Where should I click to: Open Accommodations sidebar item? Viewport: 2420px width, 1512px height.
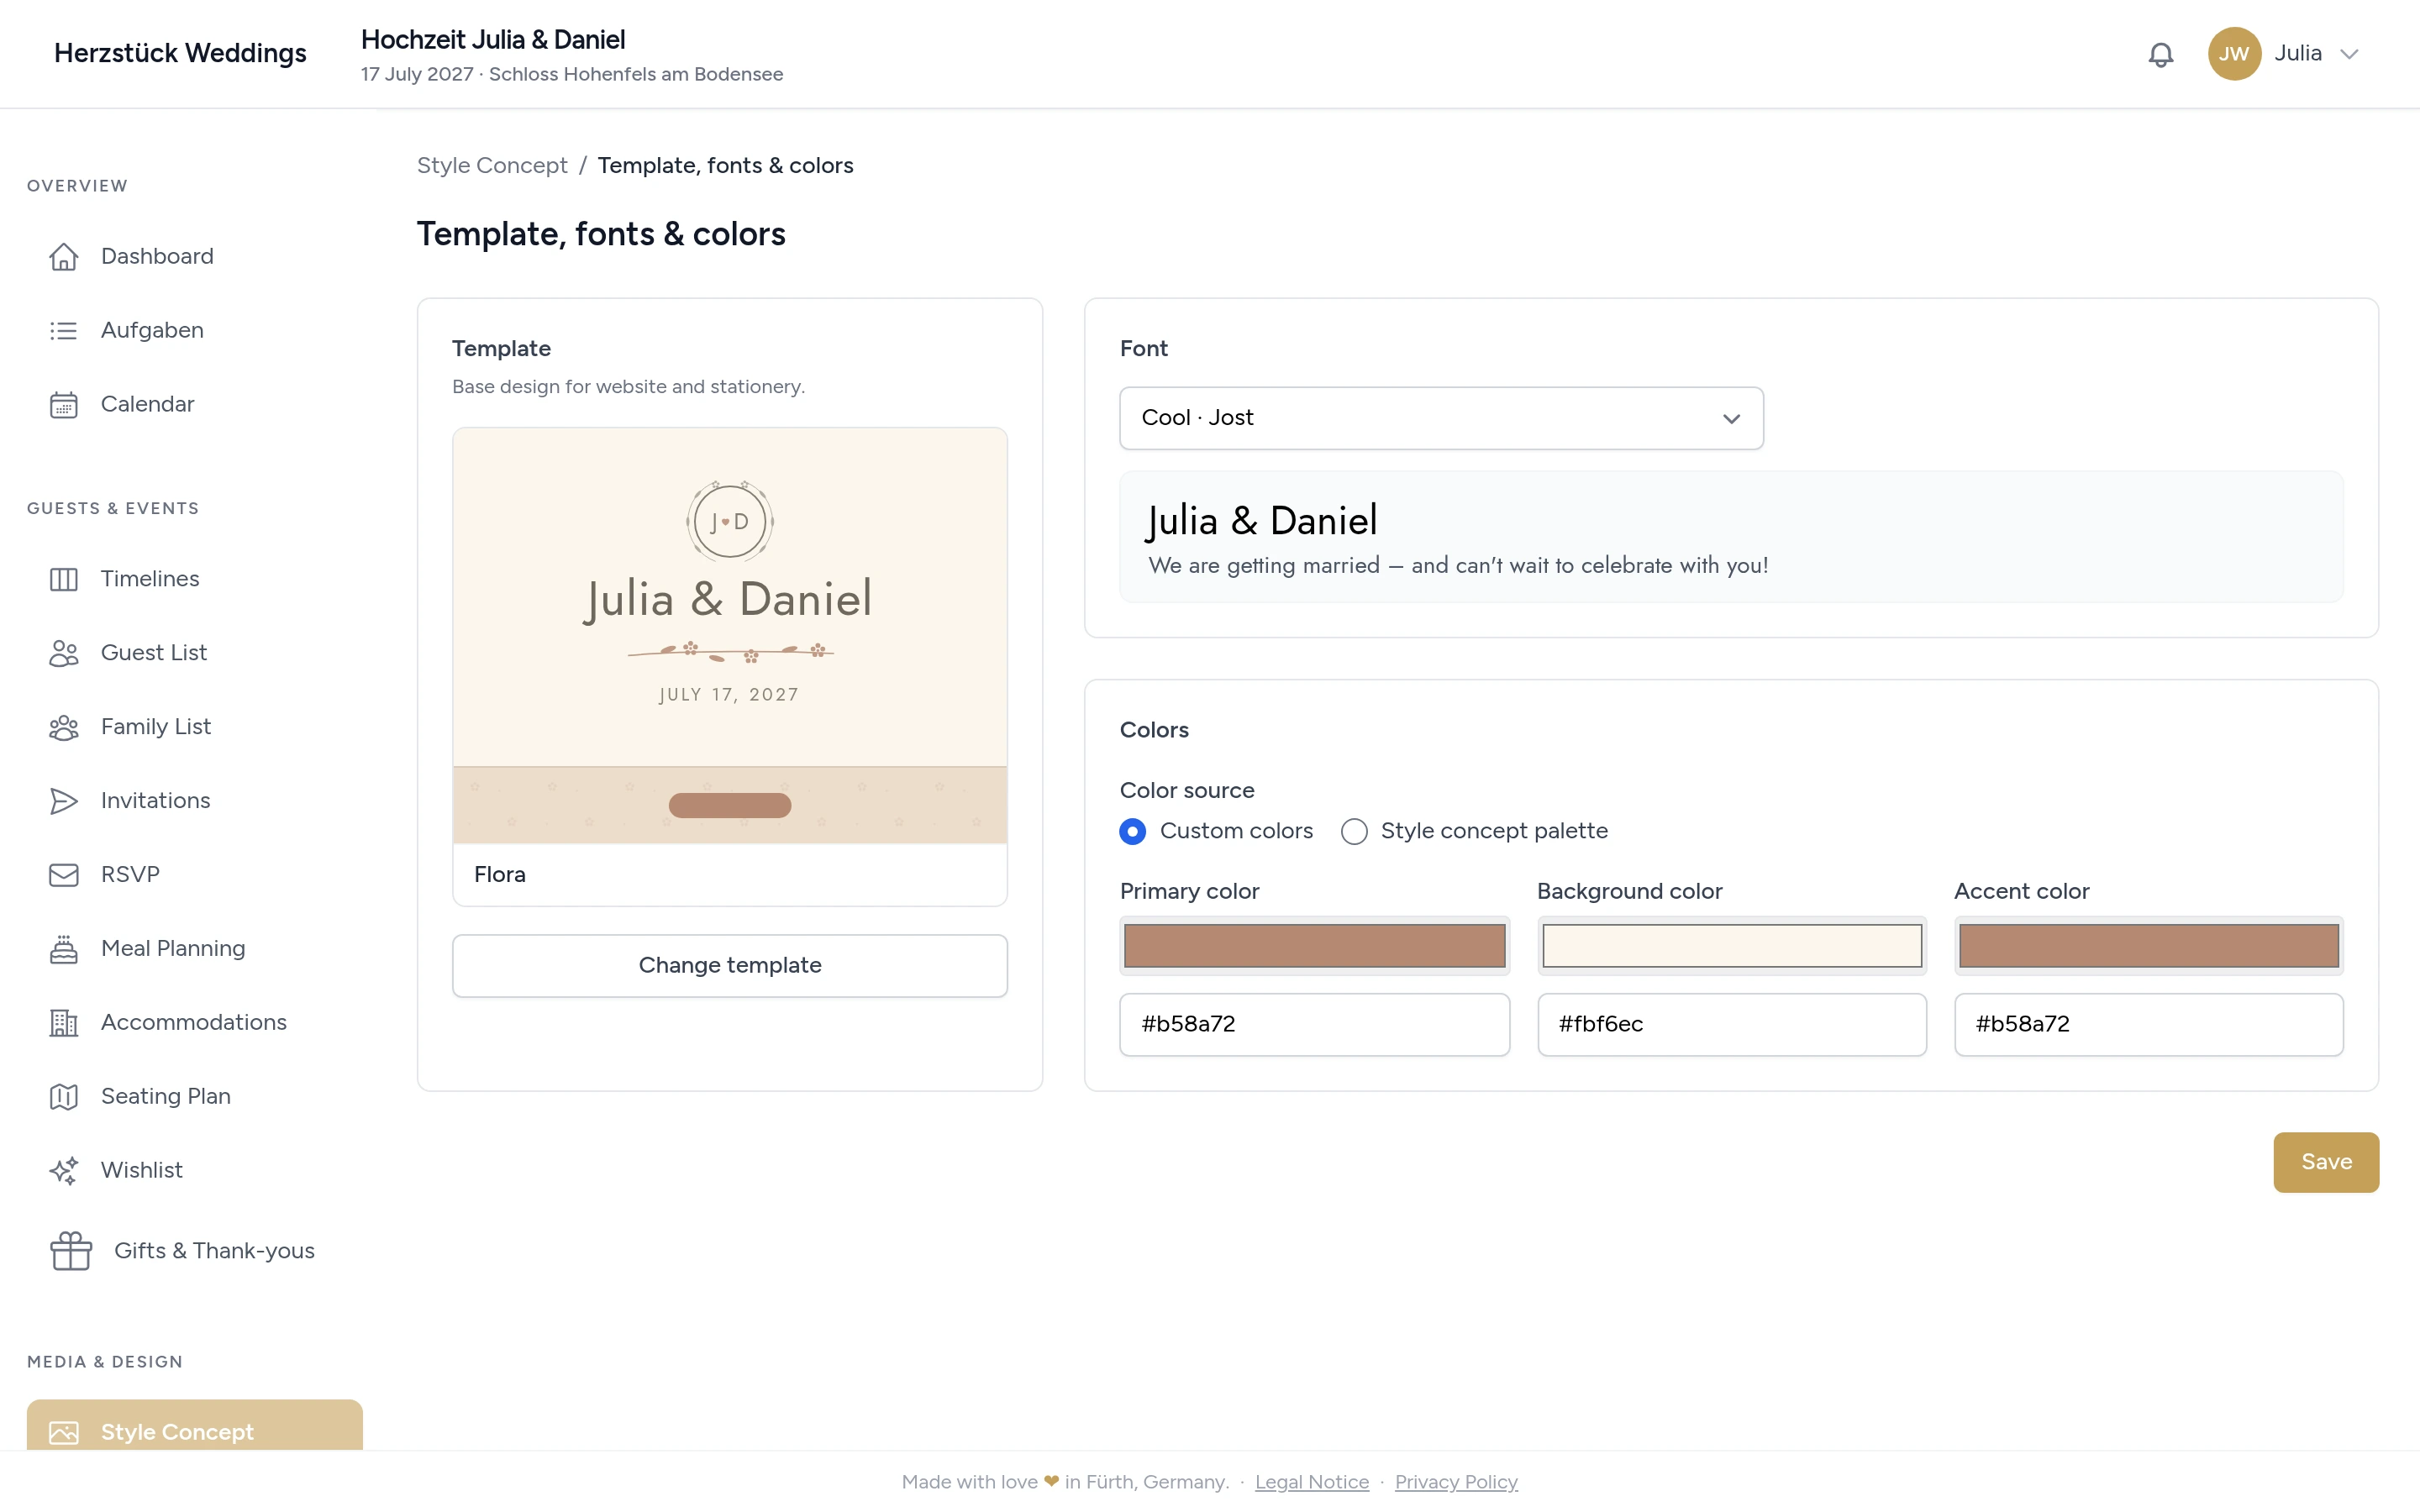click(195, 1022)
